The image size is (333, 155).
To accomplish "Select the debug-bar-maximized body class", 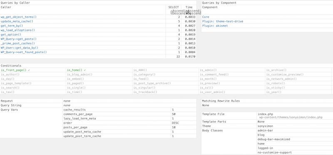I will coord(274,139).
